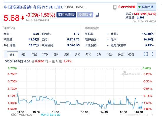Screen dimensions: 162x116
Task: Click the green plus in 添加自选
Action: point(140,7)
